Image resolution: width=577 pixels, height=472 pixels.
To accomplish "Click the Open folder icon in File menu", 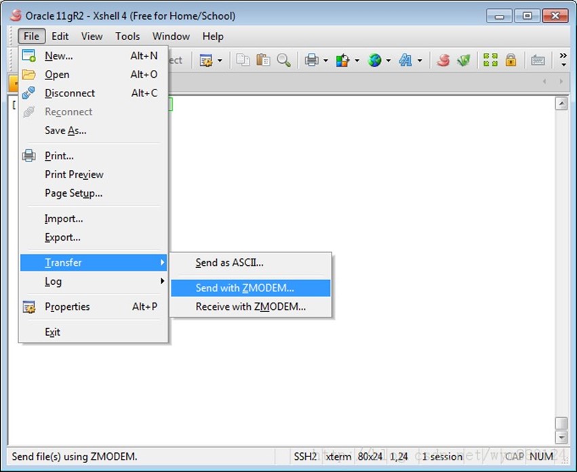I will pyautogui.click(x=28, y=75).
